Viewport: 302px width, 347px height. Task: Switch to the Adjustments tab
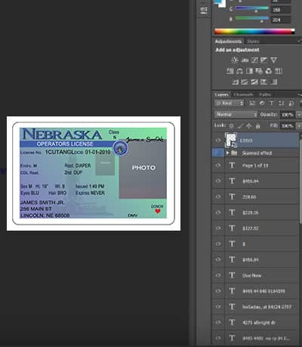click(228, 41)
